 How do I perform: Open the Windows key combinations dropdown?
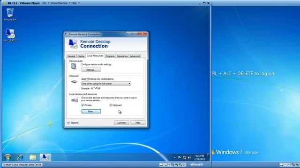tap(106, 84)
